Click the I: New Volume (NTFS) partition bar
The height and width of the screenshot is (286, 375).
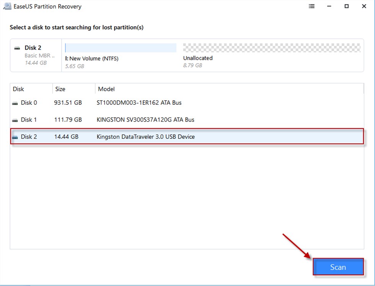pos(121,48)
